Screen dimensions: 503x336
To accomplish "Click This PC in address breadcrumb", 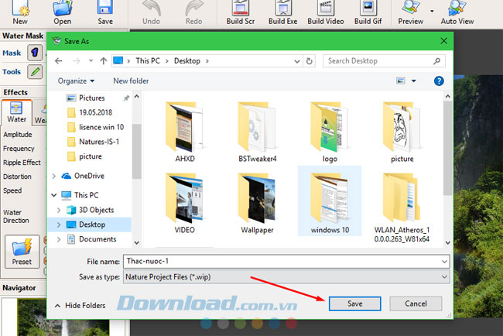I will [148, 61].
